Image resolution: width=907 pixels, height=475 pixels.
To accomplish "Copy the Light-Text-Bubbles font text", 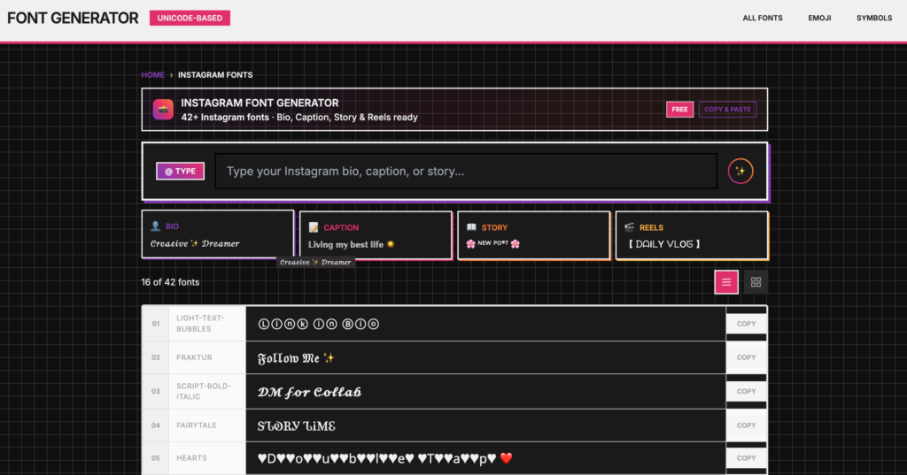I will [x=746, y=324].
